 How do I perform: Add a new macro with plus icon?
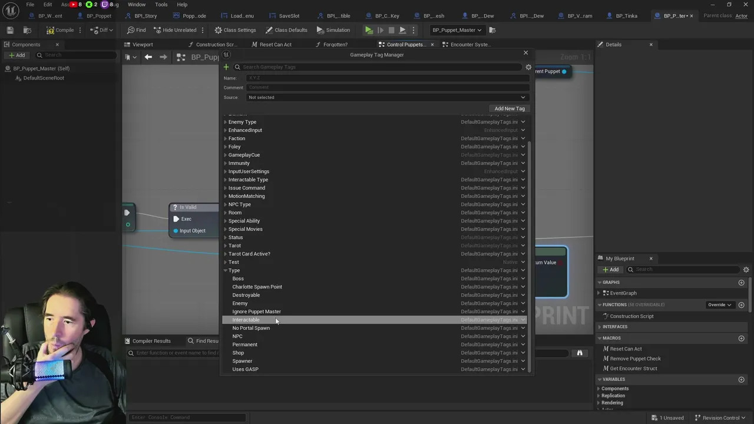pos(742,339)
